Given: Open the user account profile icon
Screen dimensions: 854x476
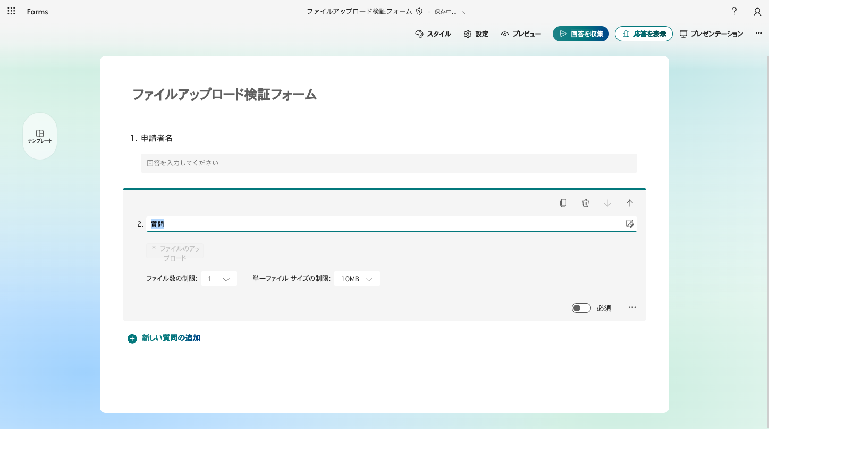Looking at the screenshot, I should (757, 12).
